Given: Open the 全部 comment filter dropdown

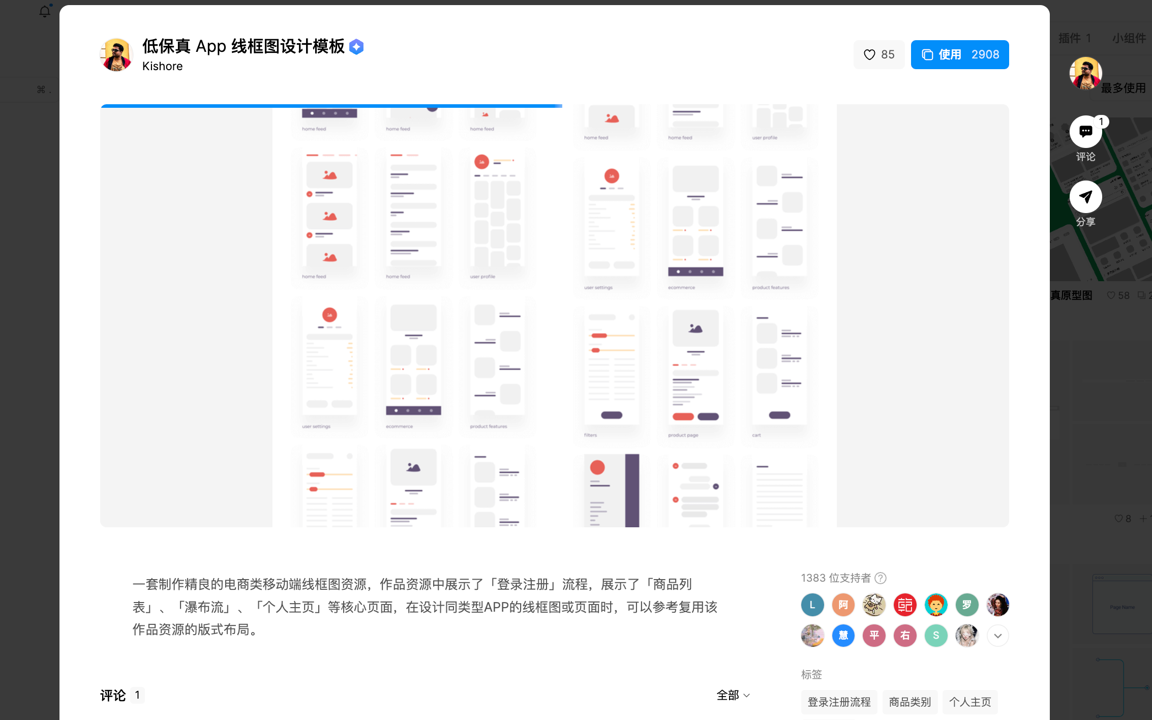Looking at the screenshot, I should click(x=733, y=695).
